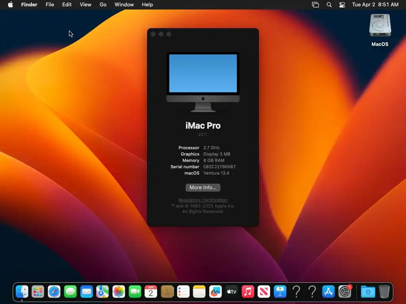This screenshot has width=406, height=304.
Task: Open Contacts from the Dock
Action: 167,292
